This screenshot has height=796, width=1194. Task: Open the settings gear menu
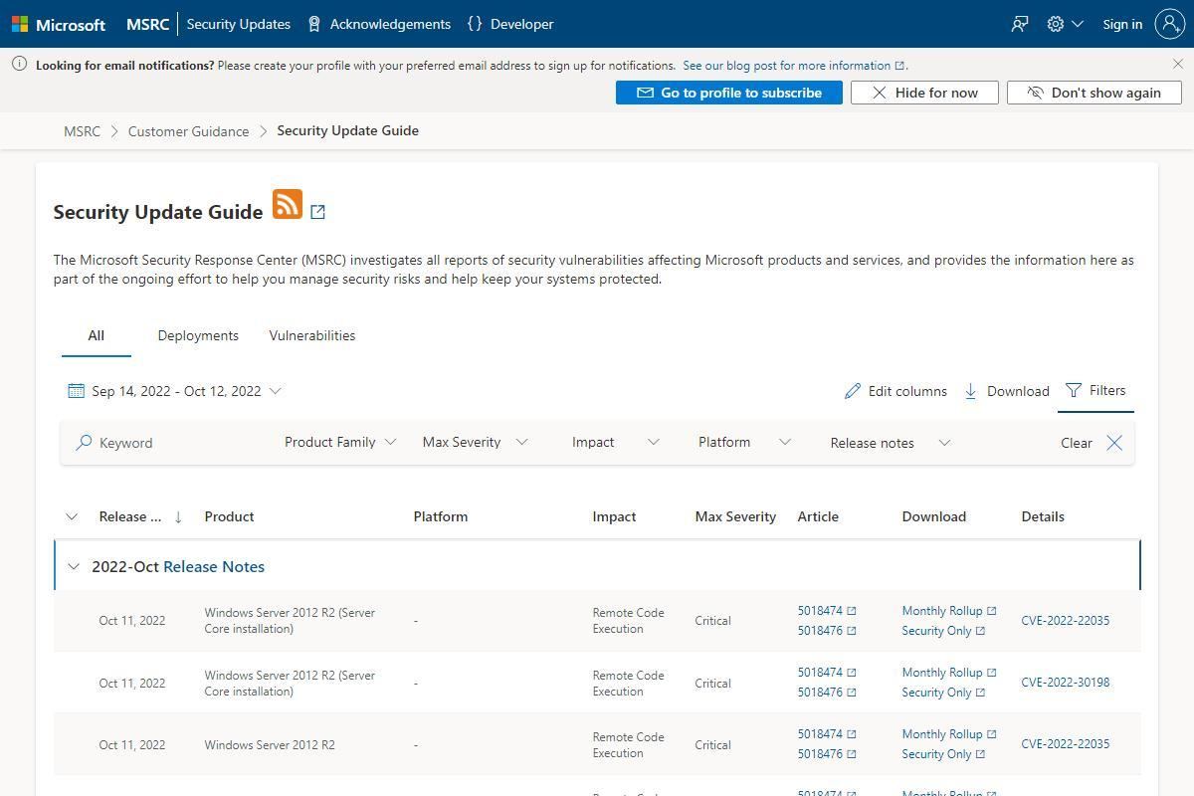(1065, 24)
